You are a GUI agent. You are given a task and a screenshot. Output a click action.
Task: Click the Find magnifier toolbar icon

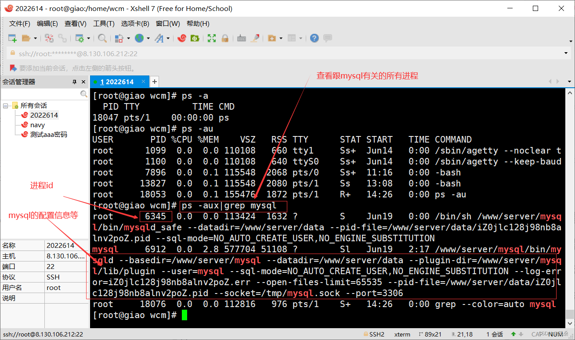coord(102,38)
